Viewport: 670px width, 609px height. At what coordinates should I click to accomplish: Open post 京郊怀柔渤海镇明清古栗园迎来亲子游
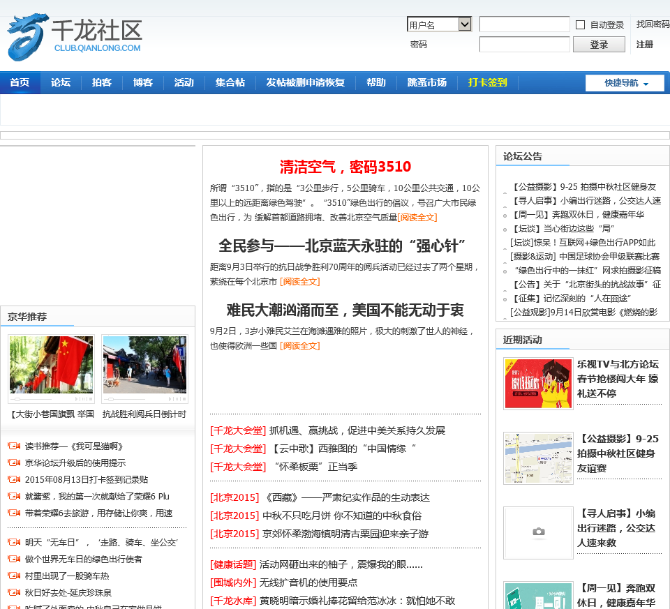(x=345, y=534)
